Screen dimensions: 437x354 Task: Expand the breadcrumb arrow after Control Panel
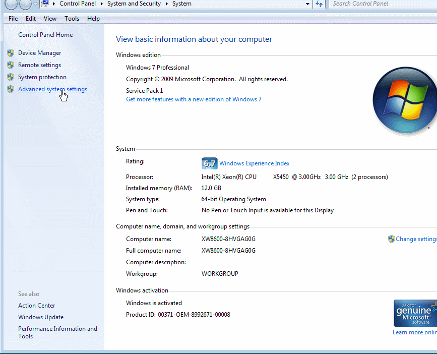[x=100, y=4]
